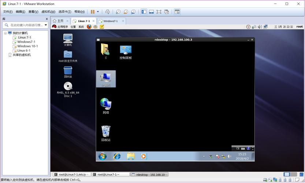Viewport: 305px width, 183px height.
Task: Click the mail client icon on the GNOME panel
Action: pyautogui.click(x=95, y=26)
